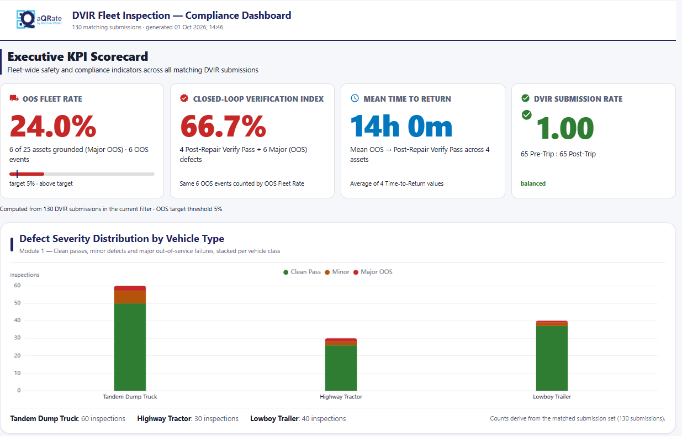Click the 1.00 submission rate value
Viewport: 682px width, 436px height.
pyautogui.click(x=565, y=128)
